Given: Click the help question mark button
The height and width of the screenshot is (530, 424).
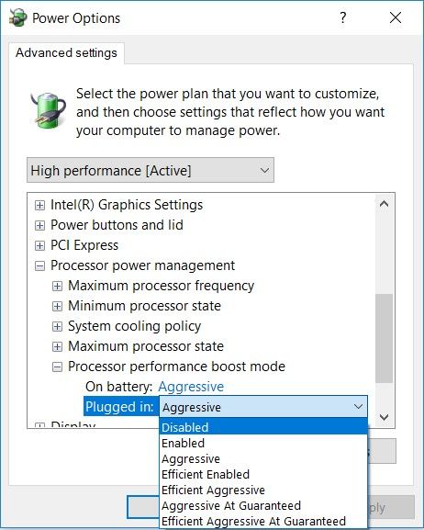Looking at the screenshot, I should 343,17.
